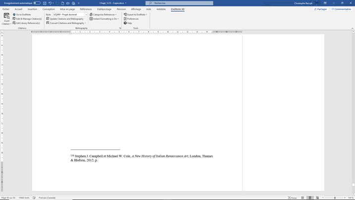Click the ribbon display options icon

[x=325, y=3]
